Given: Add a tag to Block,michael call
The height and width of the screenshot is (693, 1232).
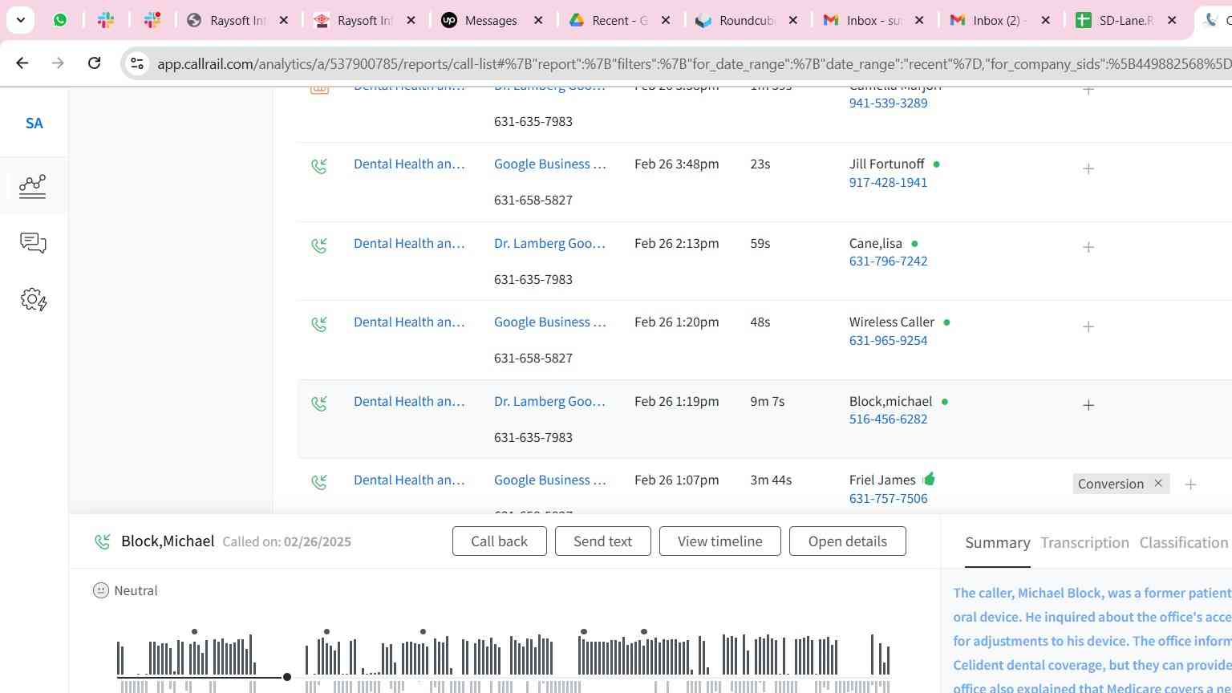Looking at the screenshot, I should (1088, 405).
